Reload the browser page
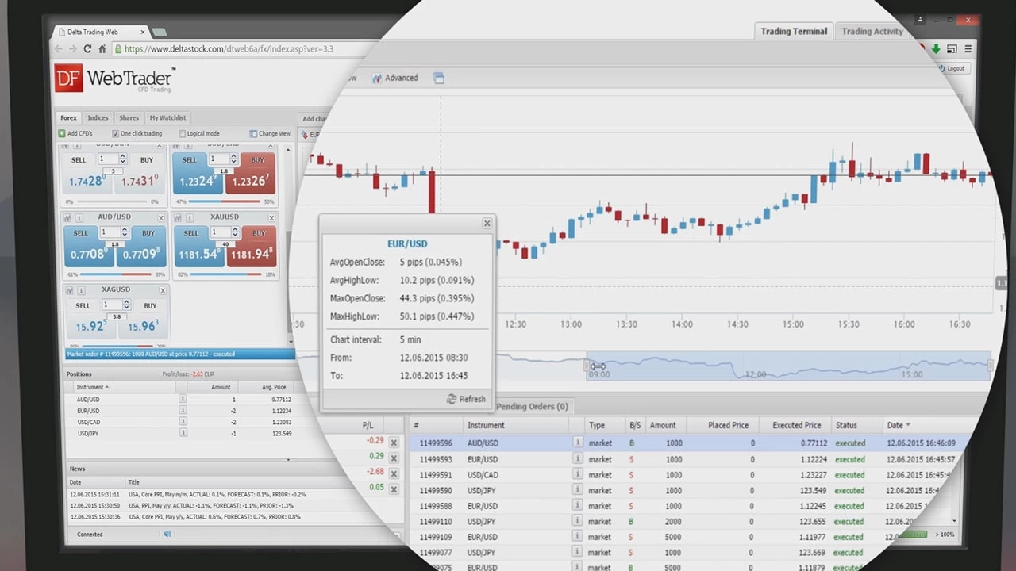 pyautogui.click(x=87, y=49)
